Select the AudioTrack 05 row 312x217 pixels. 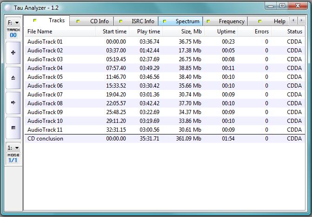coord(165,77)
